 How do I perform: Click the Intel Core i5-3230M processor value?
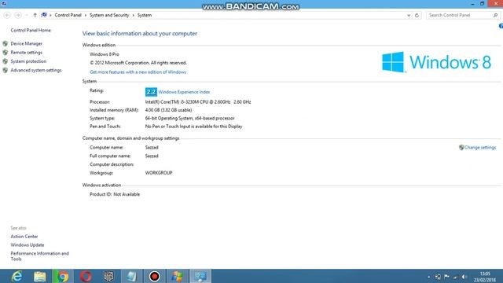(198, 102)
